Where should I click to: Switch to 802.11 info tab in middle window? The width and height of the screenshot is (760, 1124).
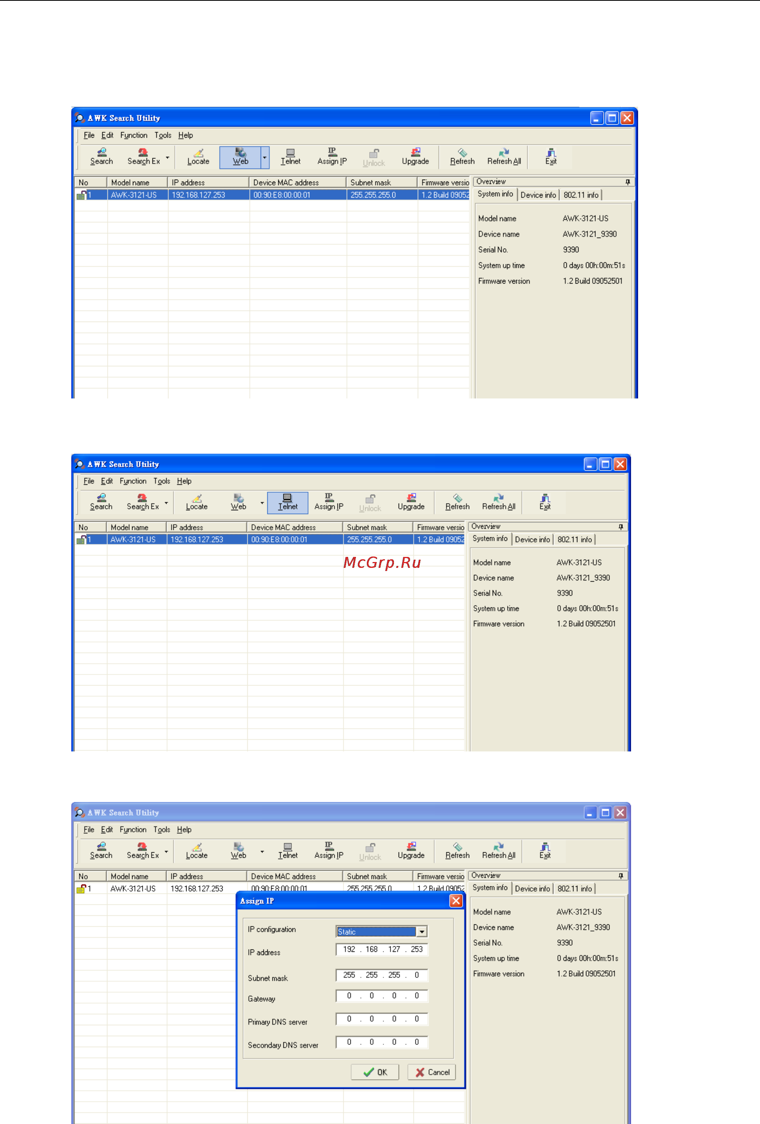click(574, 539)
